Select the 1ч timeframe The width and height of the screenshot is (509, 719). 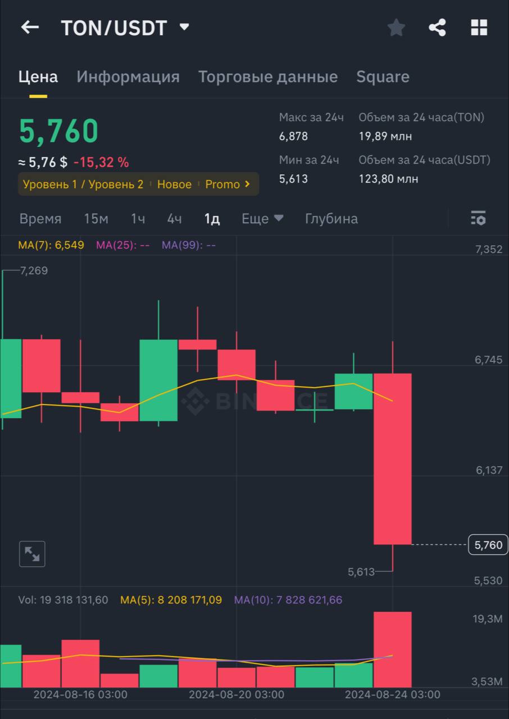[138, 219]
